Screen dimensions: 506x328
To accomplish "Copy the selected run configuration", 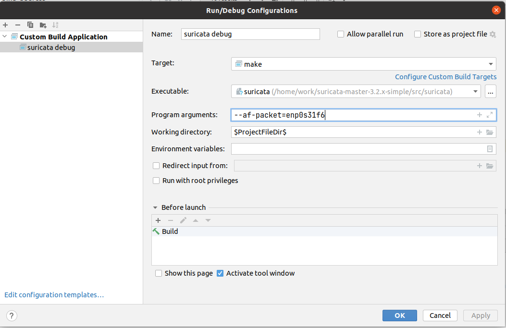I will coord(30,25).
